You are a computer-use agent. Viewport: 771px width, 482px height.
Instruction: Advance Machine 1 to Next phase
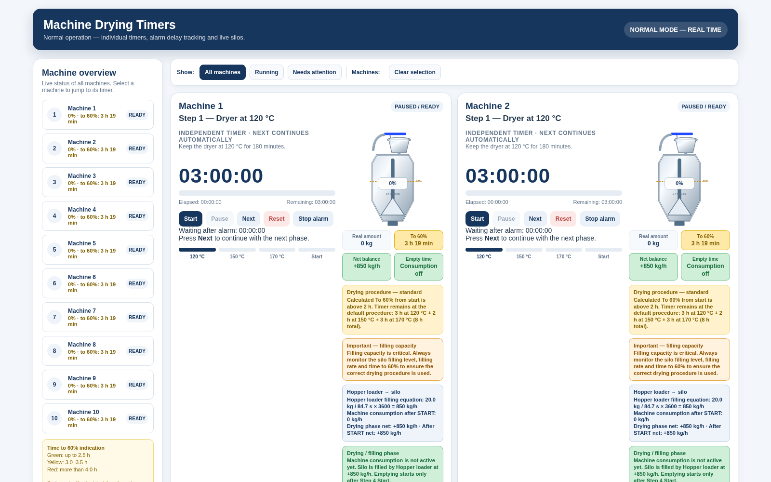click(249, 219)
